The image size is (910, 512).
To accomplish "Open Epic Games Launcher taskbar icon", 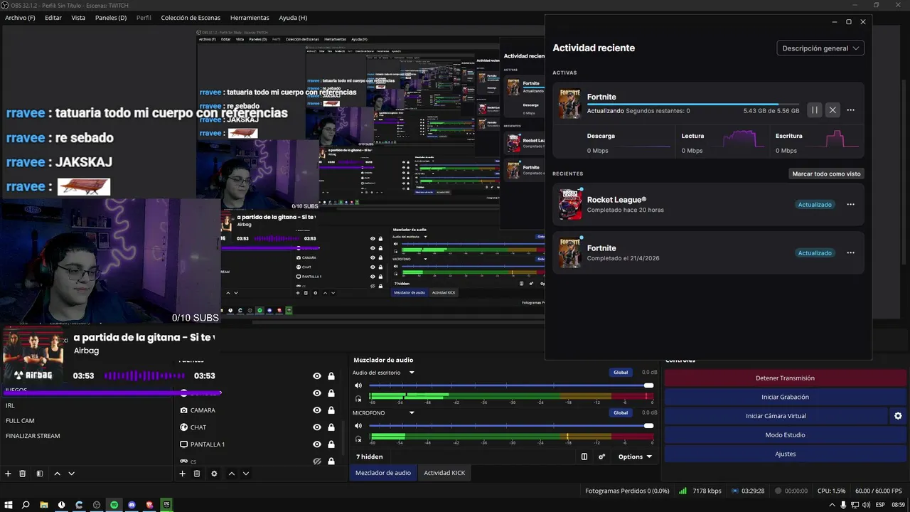I will (167, 505).
